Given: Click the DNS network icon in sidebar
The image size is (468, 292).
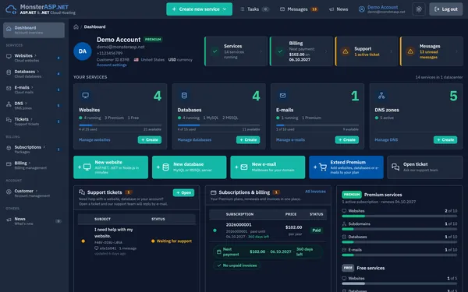Looking at the screenshot, I should [9, 104].
